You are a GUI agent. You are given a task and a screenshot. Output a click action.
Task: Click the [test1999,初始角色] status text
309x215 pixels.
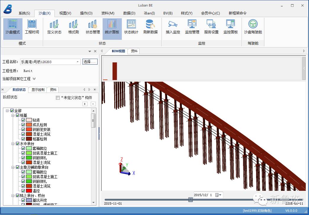point(257,211)
